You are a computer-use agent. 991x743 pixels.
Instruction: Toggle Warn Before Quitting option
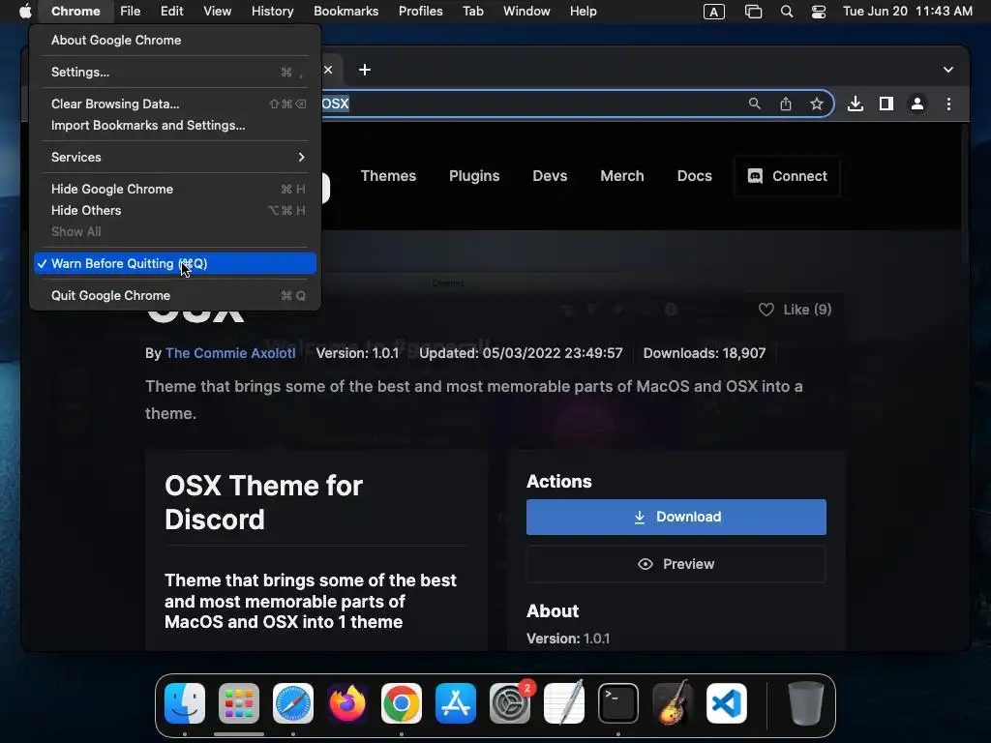click(175, 263)
